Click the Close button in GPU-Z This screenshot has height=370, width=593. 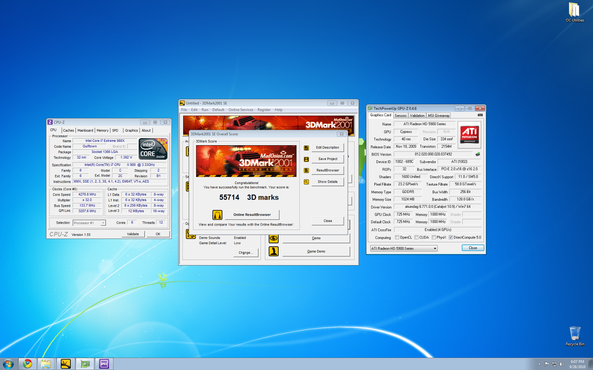[x=473, y=248]
